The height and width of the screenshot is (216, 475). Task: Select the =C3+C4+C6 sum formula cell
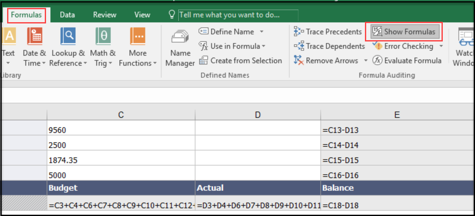click(x=121, y=203)
